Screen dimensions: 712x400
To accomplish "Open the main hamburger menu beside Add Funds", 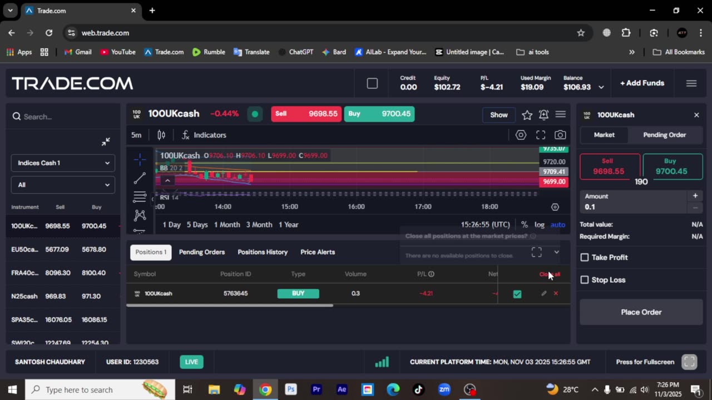I will (x=691, y=83).
